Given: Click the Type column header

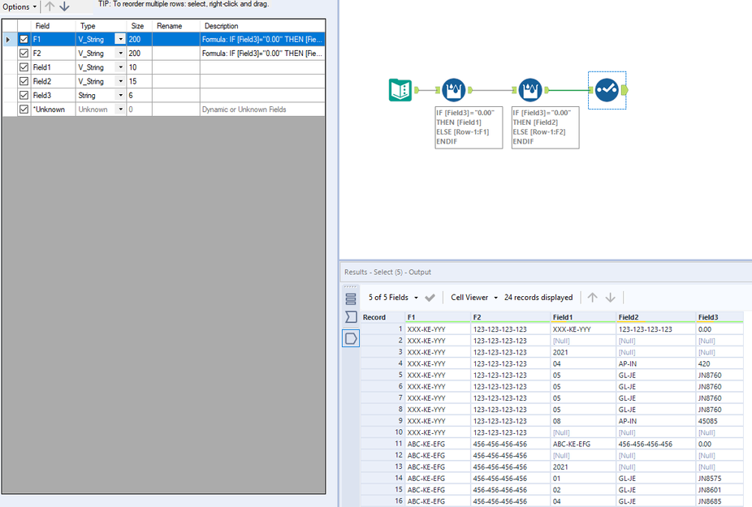Looking at the screenshot, I should click(x=101, y=26).
